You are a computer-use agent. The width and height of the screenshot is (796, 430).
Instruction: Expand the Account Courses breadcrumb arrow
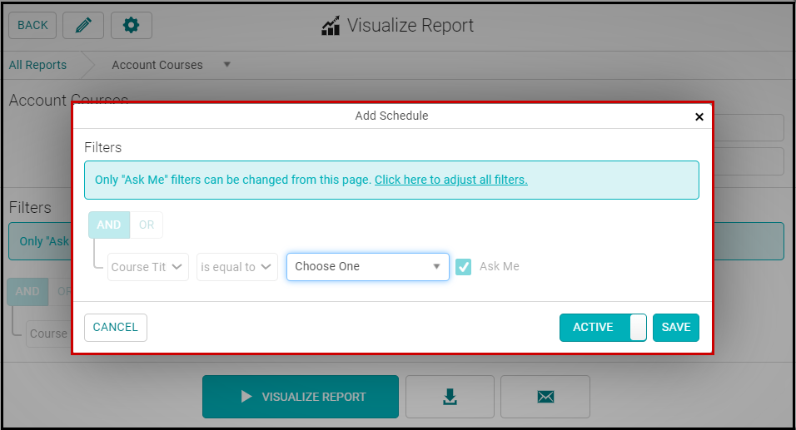[x=227, y=64]
